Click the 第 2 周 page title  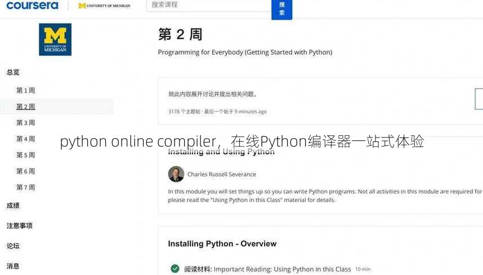[x=180, y=34]
